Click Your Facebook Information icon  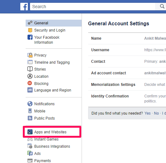click(x=30, y=37)
